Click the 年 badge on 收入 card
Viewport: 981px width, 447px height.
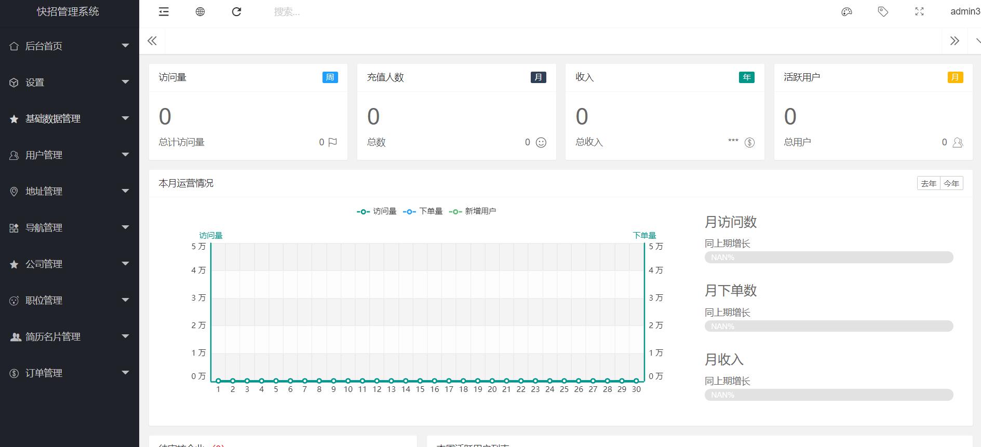click(747, 77)
